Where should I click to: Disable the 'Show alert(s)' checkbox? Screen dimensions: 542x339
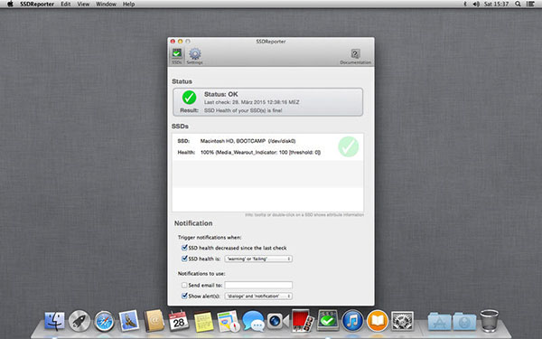coord(184,296)
